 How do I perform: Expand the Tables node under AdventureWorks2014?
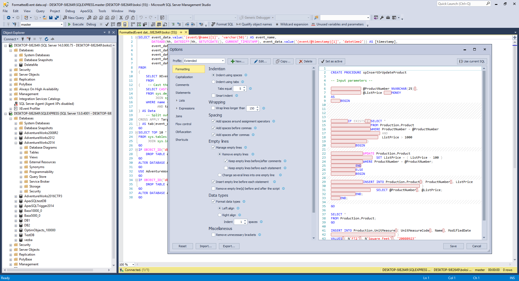(x=21, y=152)
